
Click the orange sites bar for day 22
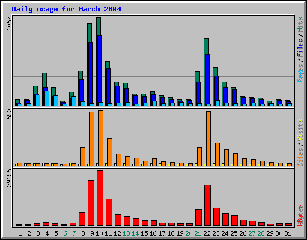209,139
